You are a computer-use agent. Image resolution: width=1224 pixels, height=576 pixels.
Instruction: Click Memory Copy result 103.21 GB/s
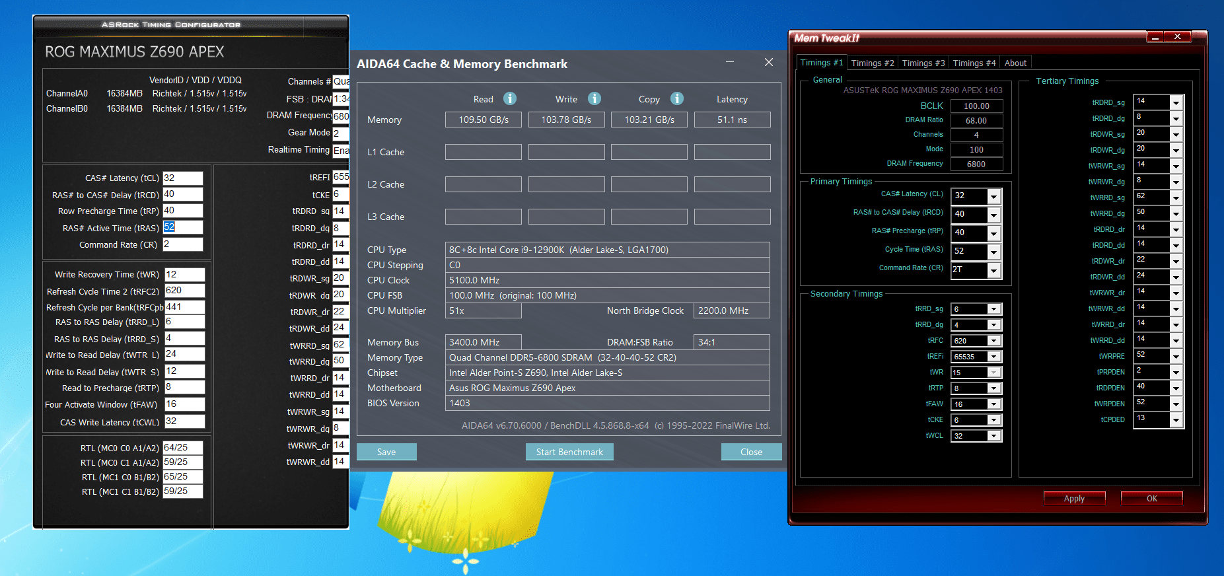(x=649, y=120)
